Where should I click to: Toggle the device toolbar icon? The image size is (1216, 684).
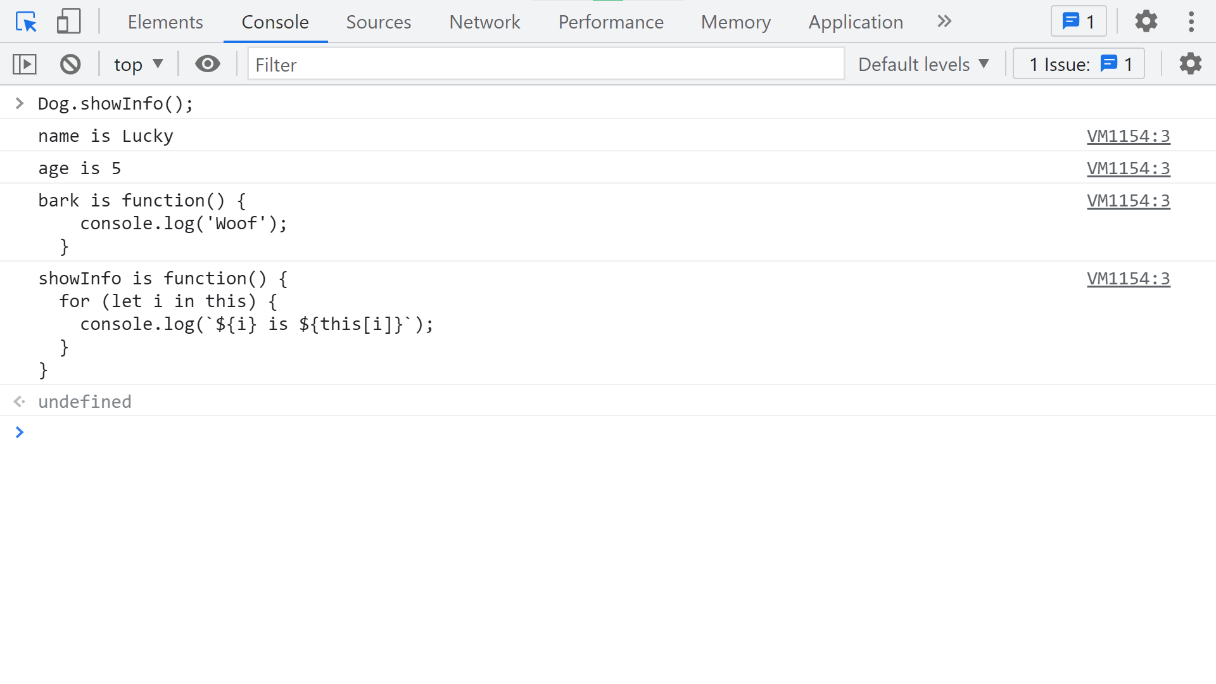coord(68,22)
